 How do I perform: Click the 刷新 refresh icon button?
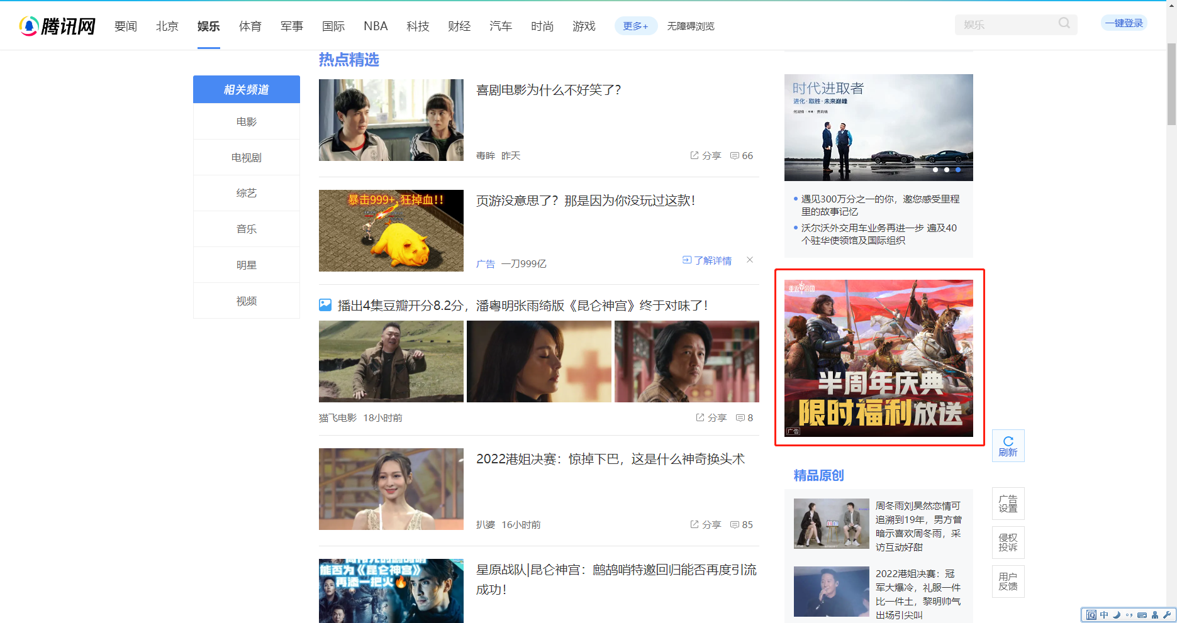click(x=1008, y=446)
